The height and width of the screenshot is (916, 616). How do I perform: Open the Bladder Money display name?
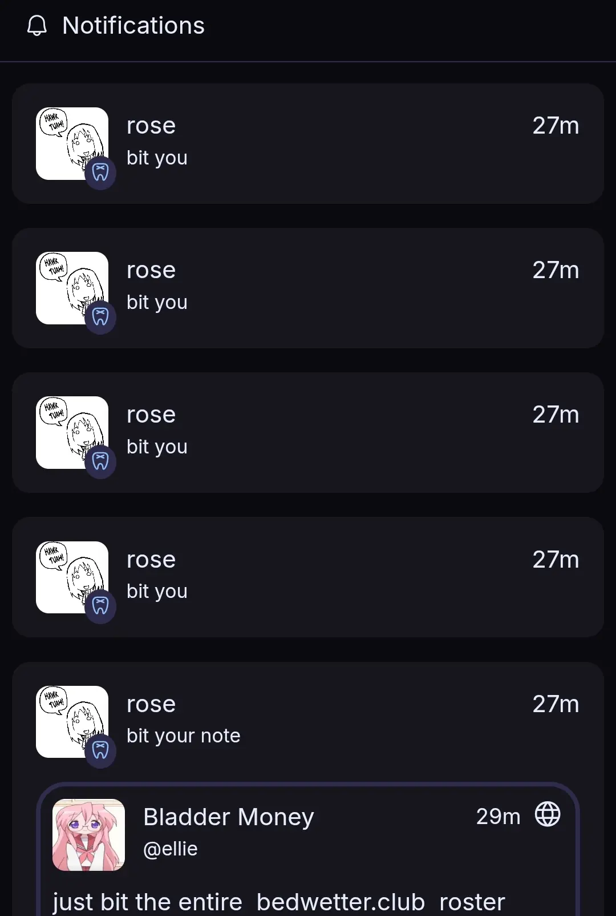coord(228,817)
